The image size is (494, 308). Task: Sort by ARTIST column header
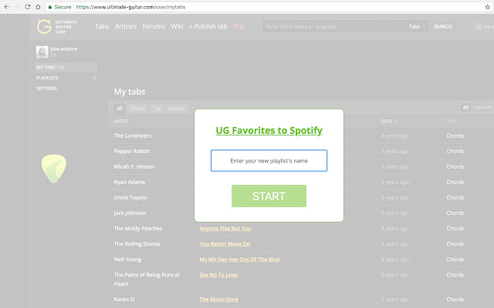[121, 122]
